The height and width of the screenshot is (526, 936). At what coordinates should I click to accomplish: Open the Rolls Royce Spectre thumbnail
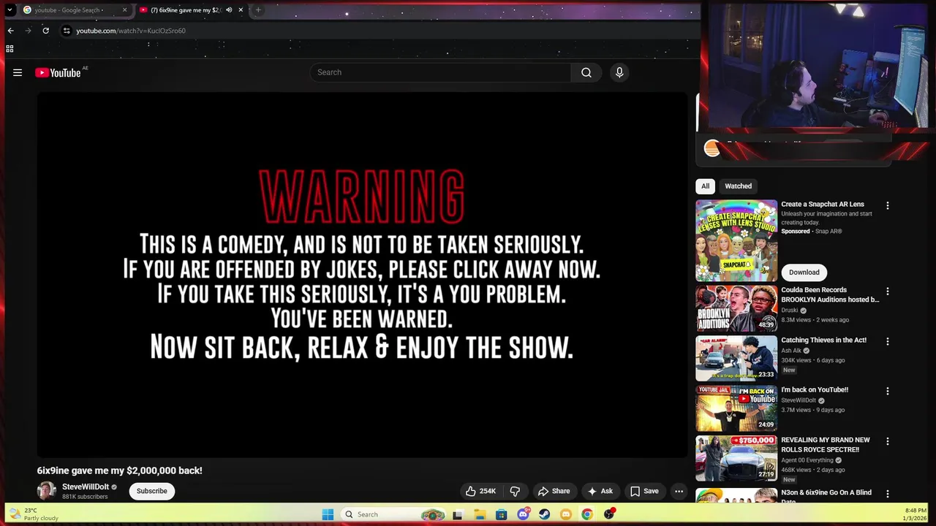736,458
